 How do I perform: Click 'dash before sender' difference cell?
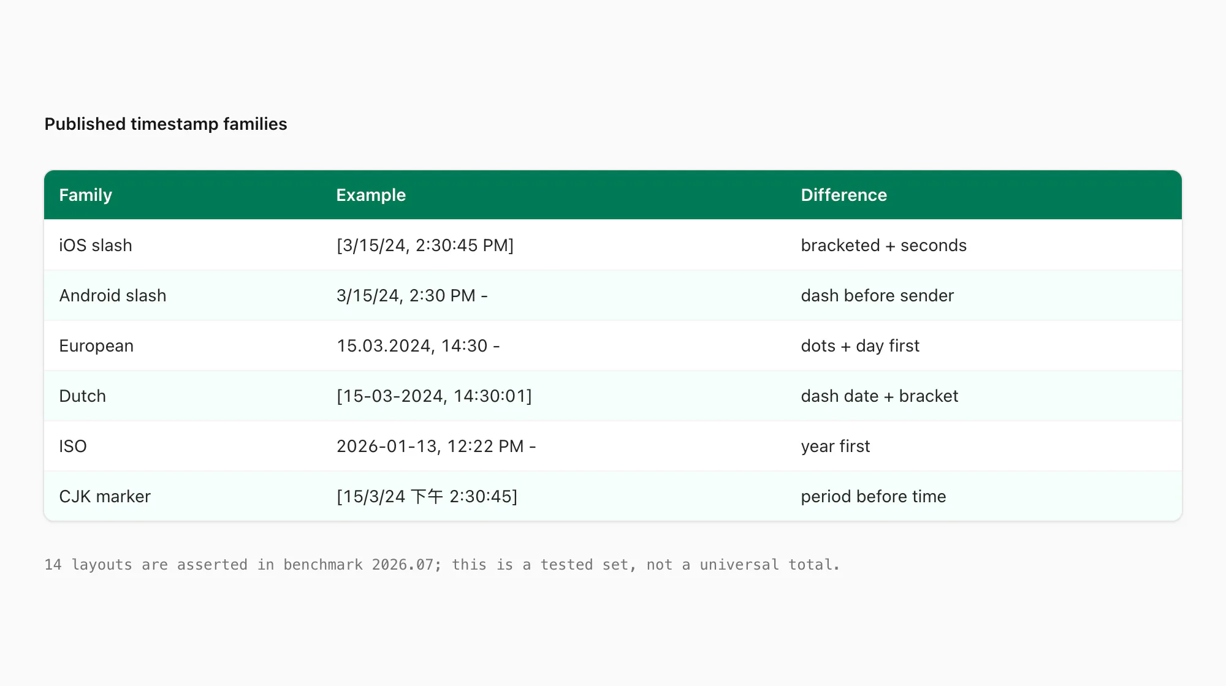pyautogui.click(x=877, y=295)
